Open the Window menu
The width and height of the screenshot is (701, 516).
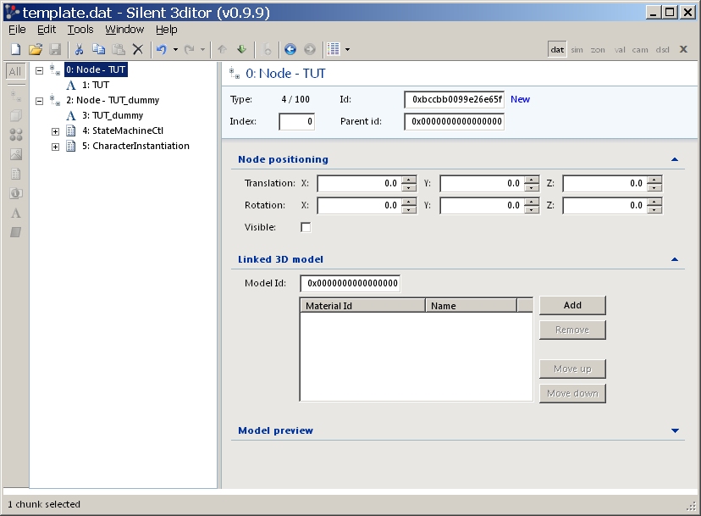[x=124, y=30]
